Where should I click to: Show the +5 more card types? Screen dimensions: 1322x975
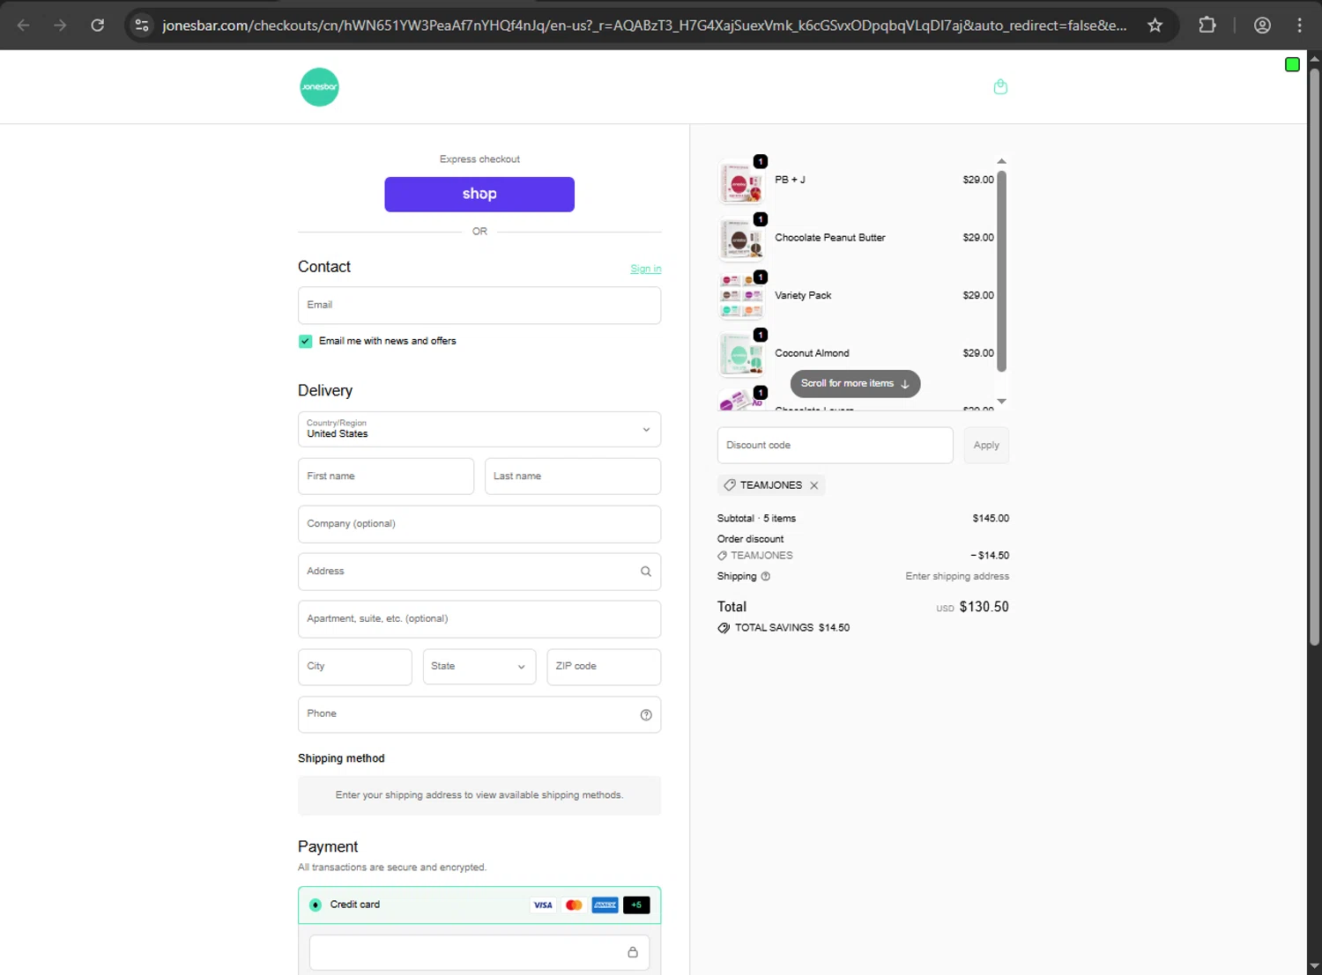click(x=636, y=905)
